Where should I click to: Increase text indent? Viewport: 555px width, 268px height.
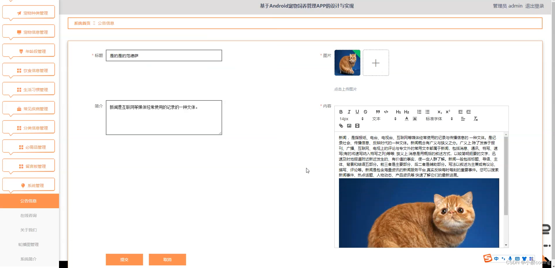coord(469,112)
